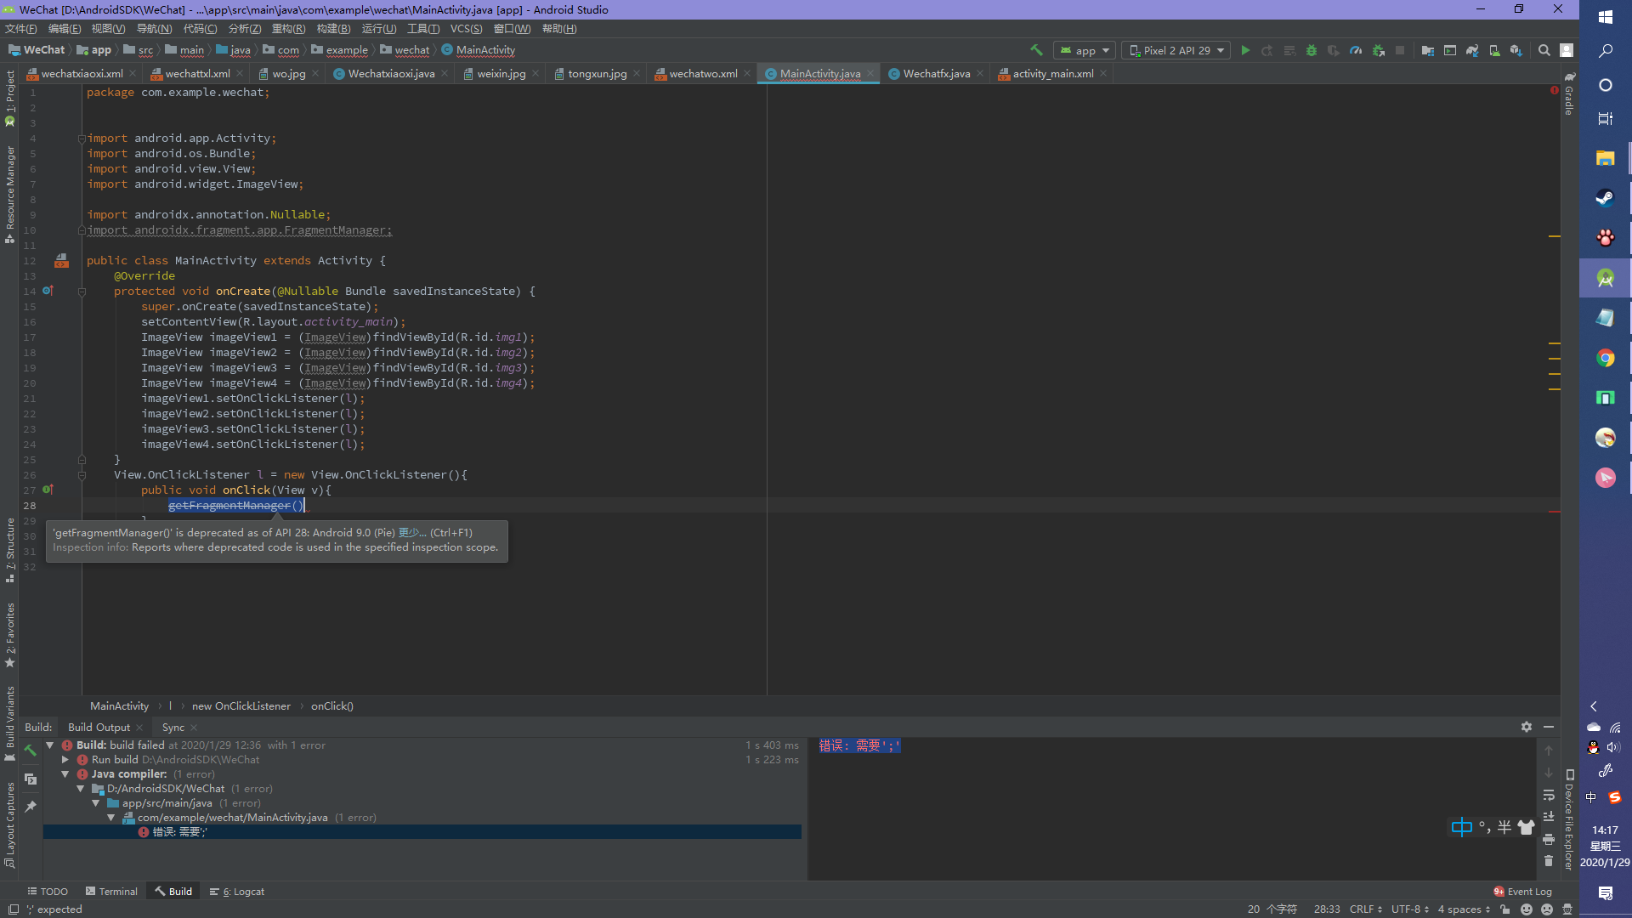The image size is (1632, 918).
Task: Open the 文件(F) menu
Action: [x=21, y=28]
